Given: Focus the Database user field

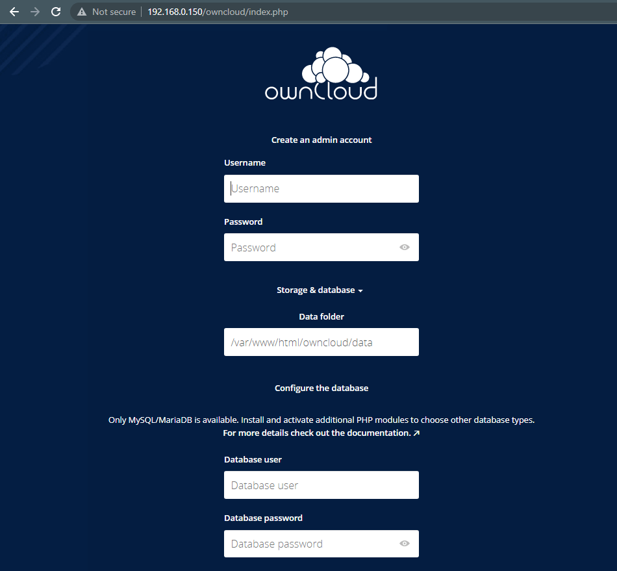Looking at the screenshot, I should (x=321, y=485).
